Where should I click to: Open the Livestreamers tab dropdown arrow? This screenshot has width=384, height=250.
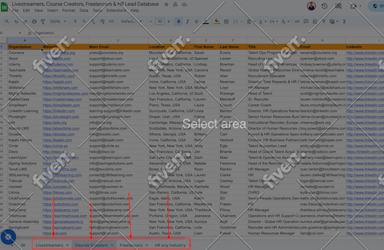pos(67,245)
